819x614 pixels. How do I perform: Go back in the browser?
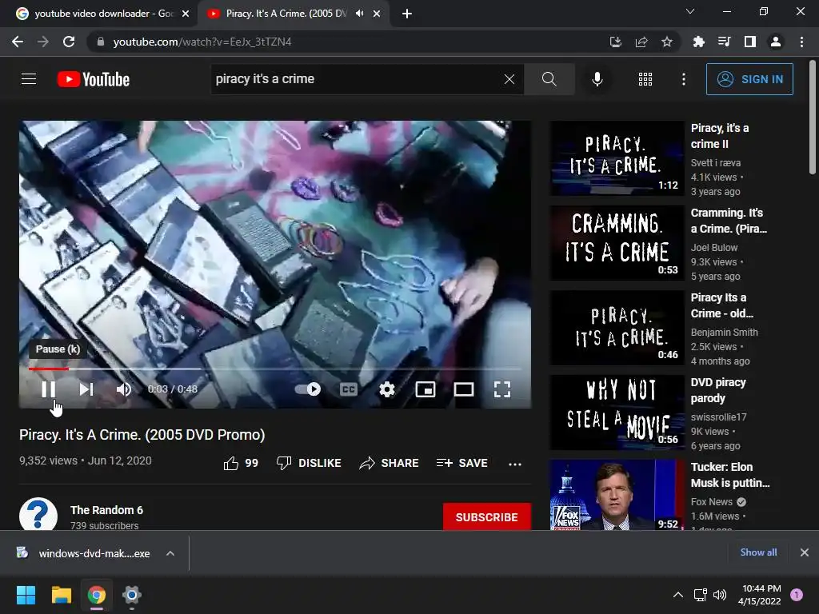[x=18, y=42]
